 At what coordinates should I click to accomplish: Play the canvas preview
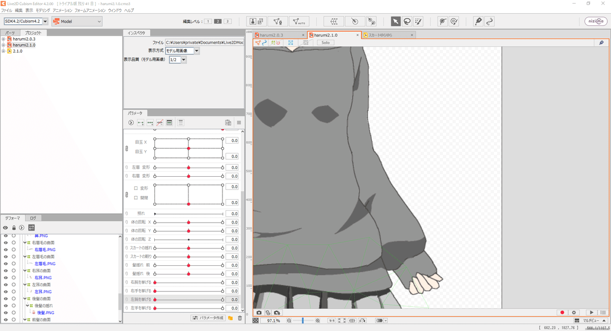592,312
